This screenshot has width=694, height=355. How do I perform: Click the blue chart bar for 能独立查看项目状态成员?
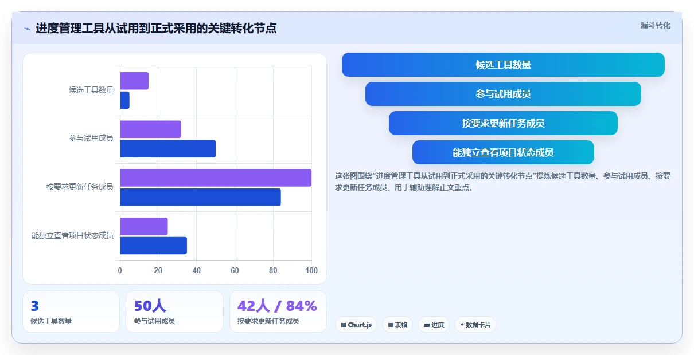[x=153, y=246]
